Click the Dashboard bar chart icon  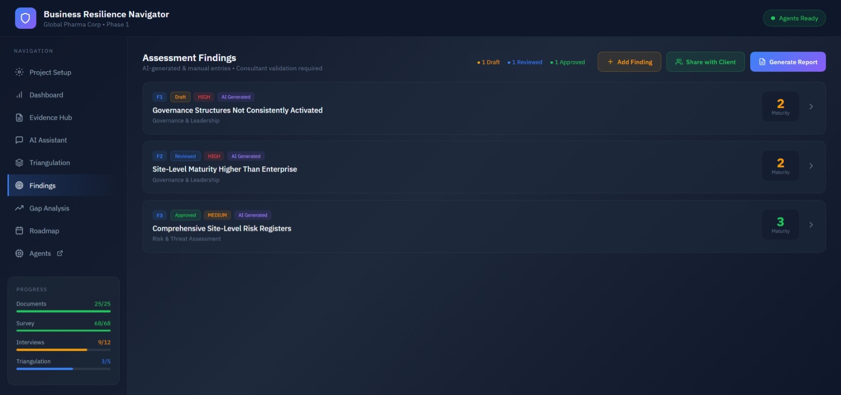pyautogui.click(x=20, y=95)
